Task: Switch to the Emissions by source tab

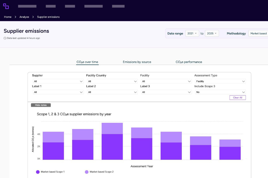Action: [x=137, y=62]
